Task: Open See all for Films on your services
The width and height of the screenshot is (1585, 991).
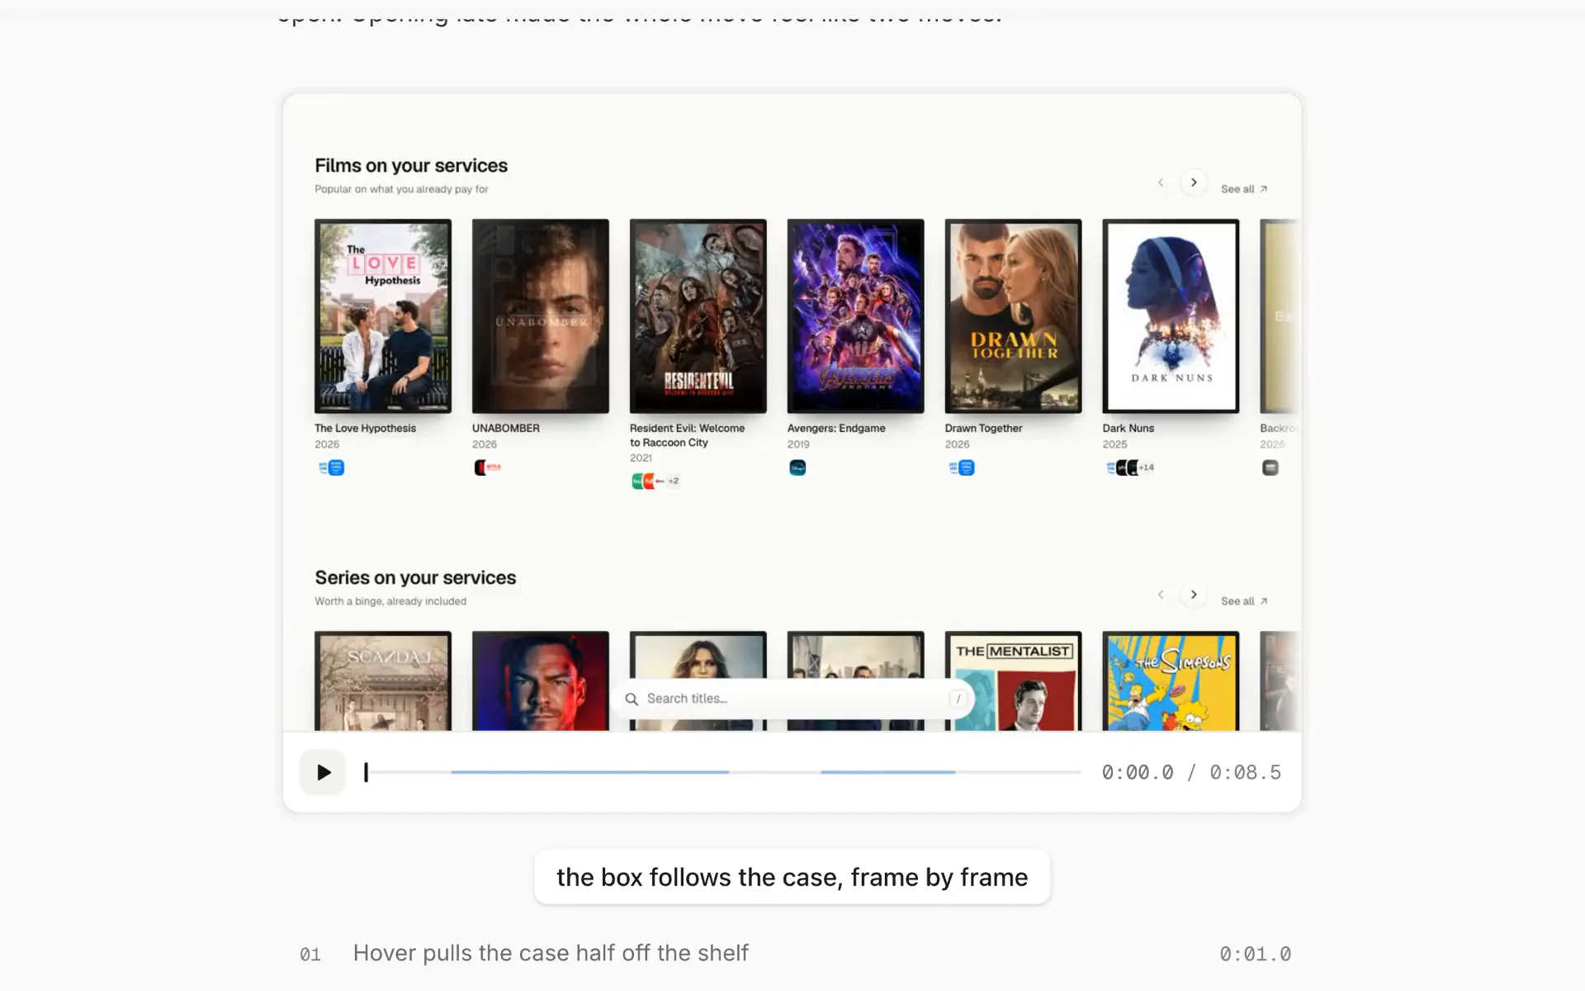Action: (1244, 189)
